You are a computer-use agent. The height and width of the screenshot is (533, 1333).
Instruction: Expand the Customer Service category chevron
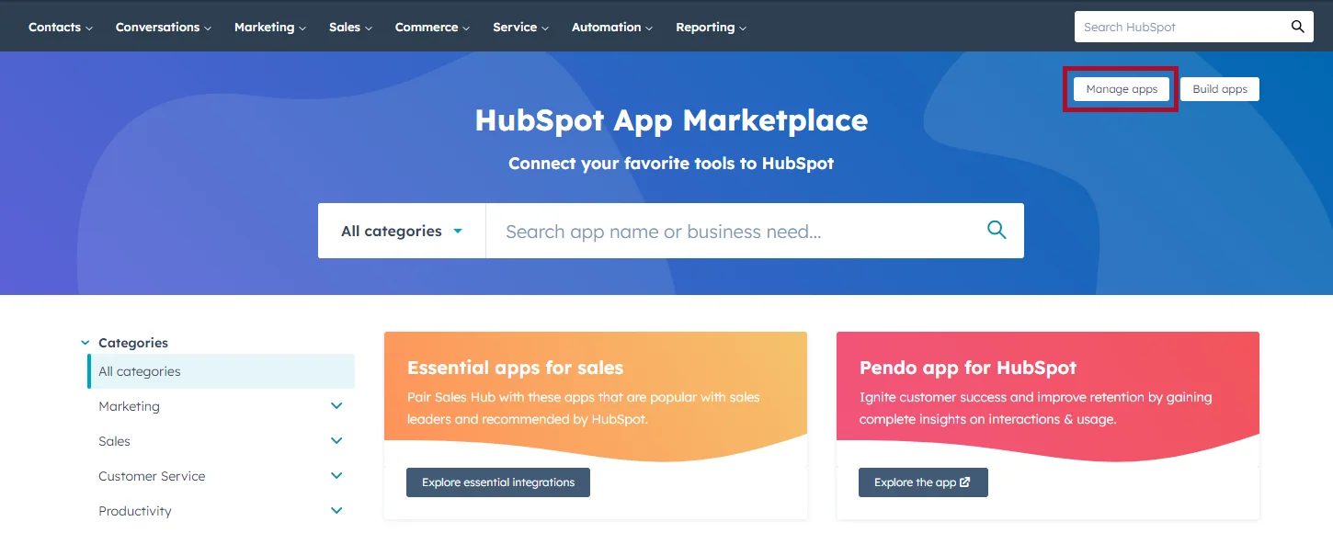coord(336,476)
